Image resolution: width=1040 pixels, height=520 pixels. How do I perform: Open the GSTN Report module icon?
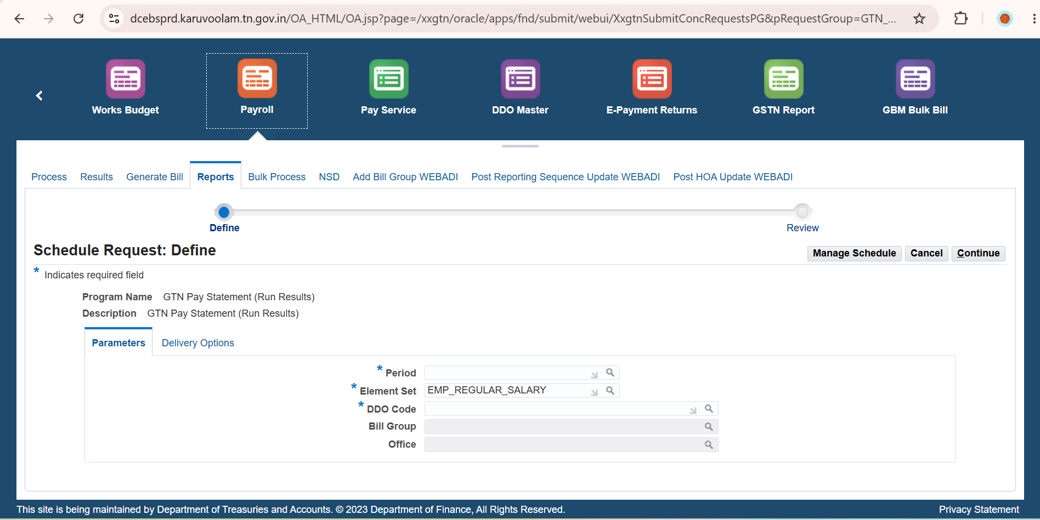[x=784, y=79]
